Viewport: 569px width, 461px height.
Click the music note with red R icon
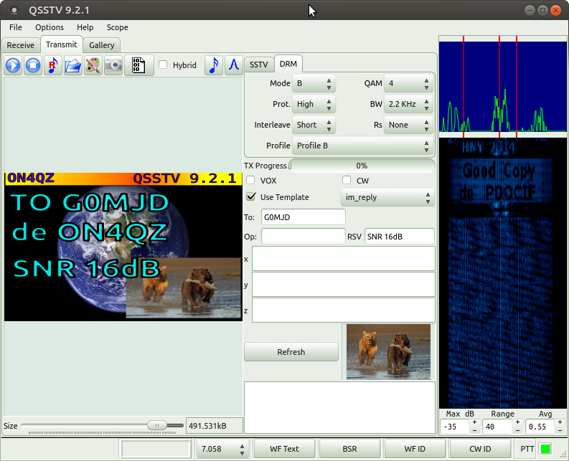[x=52, y=66]
